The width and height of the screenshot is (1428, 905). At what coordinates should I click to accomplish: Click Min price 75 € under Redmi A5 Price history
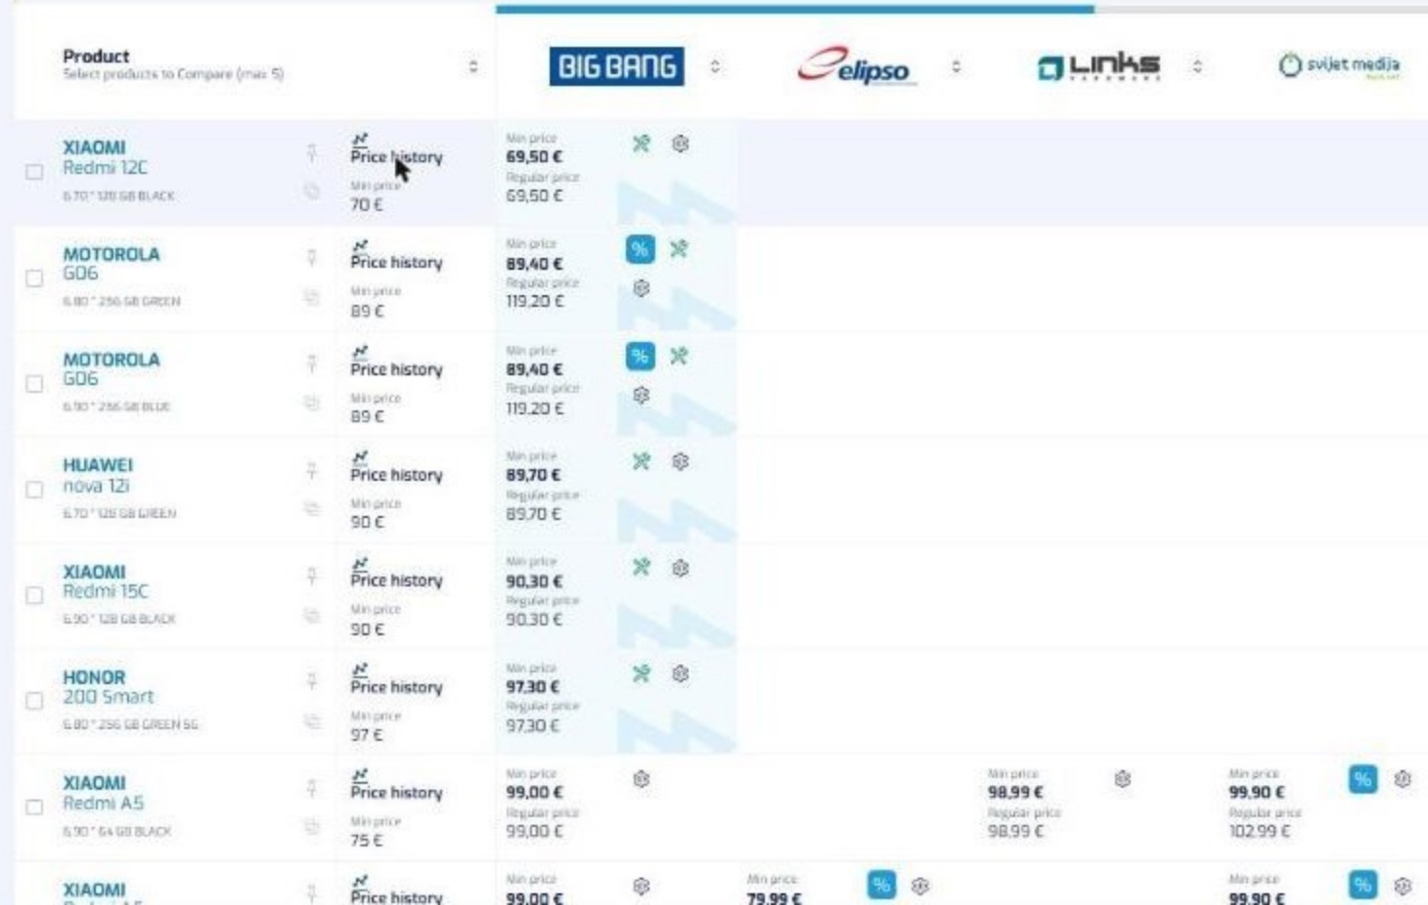[368, 840]
